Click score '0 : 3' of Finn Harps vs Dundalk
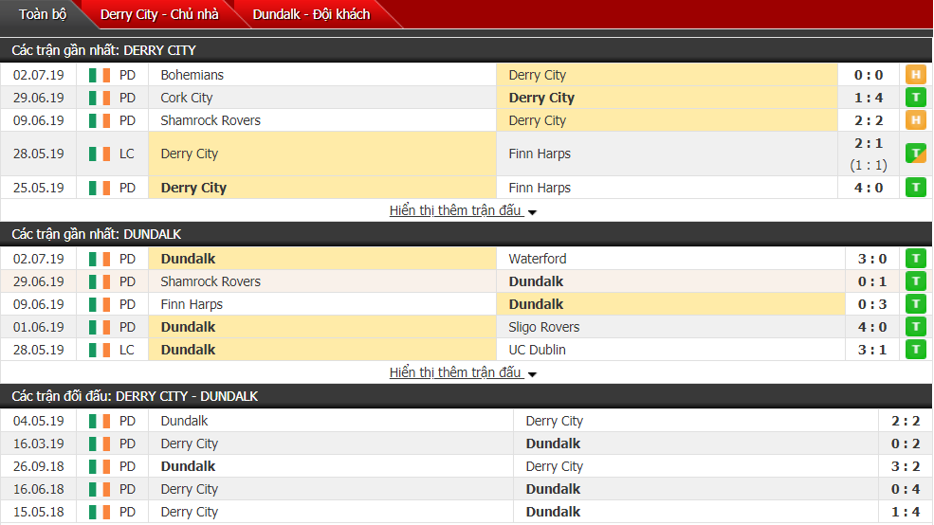 coord(872,304)
